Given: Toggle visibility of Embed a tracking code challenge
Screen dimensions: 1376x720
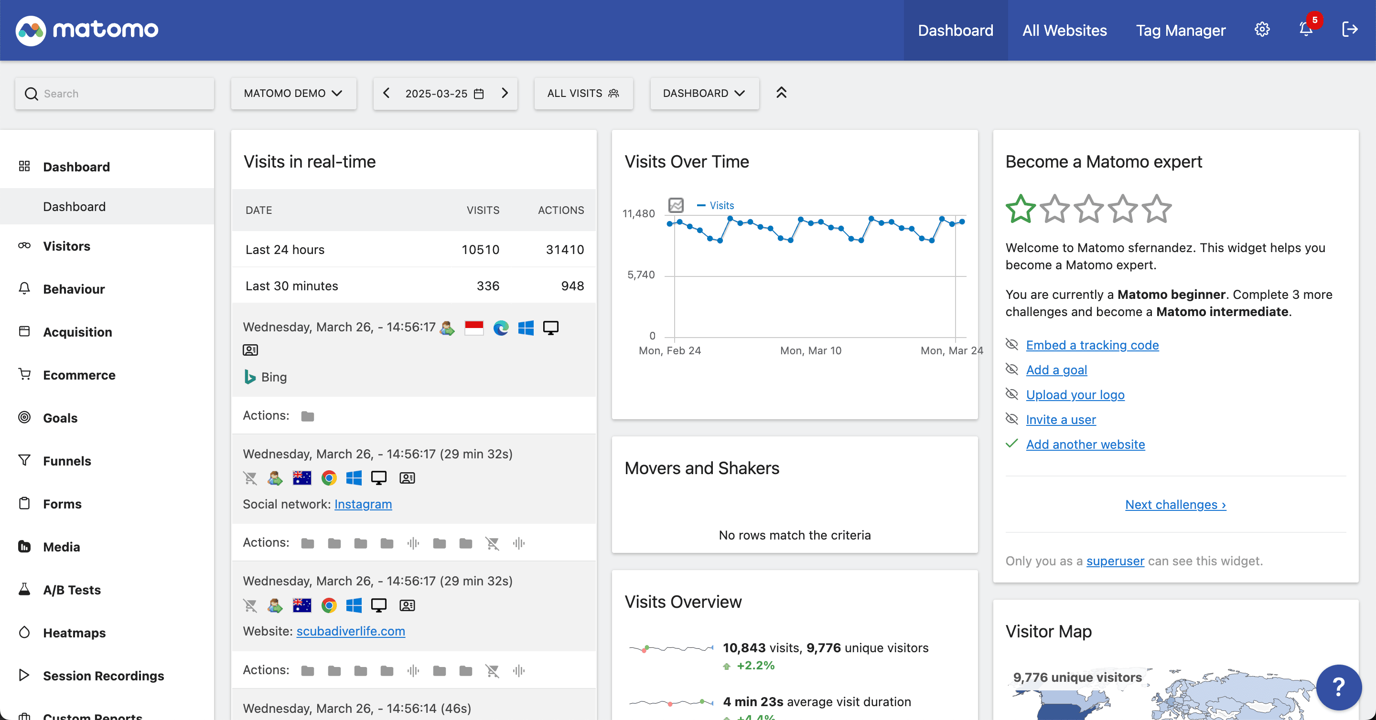Looking at the screenshot, I should [x=1012, y=344].
